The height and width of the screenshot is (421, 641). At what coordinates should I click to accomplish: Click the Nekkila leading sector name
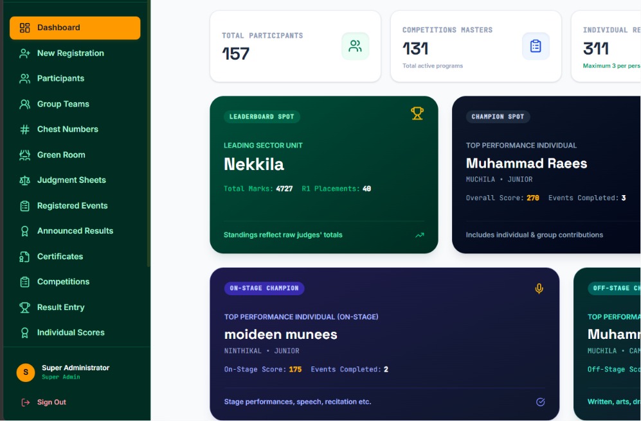(254, 164)
